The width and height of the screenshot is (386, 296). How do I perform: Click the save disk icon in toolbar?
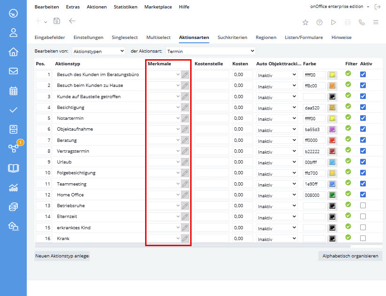[x=57, y=21]
